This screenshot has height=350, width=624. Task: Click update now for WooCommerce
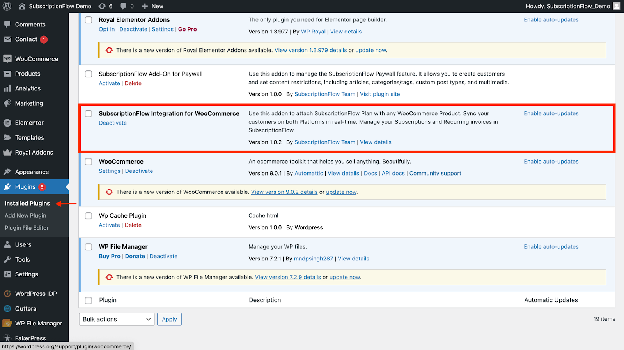point(341,192)
